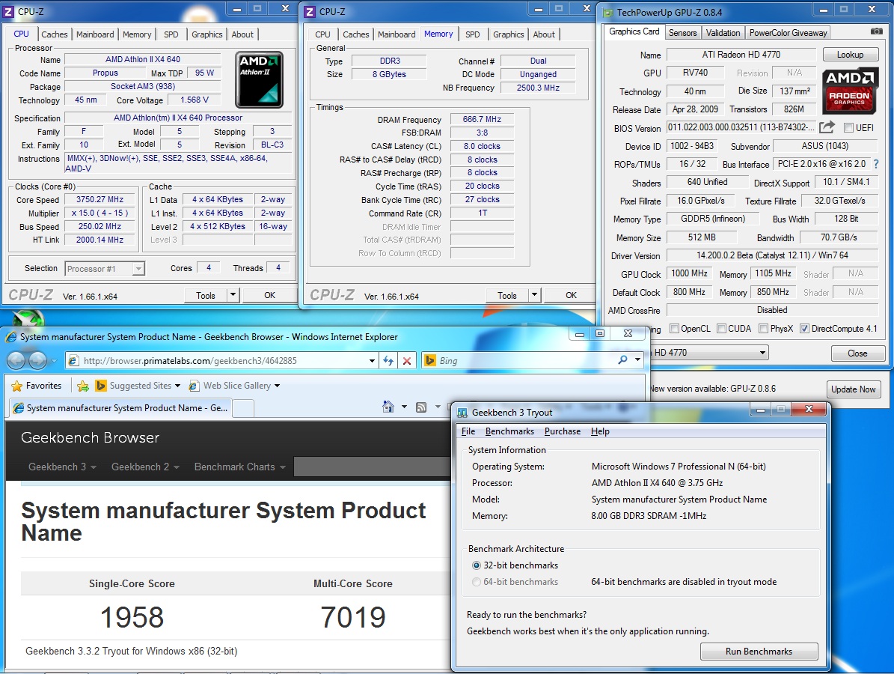Select the 32-bit benchmarks radio button

click(477, 565)
